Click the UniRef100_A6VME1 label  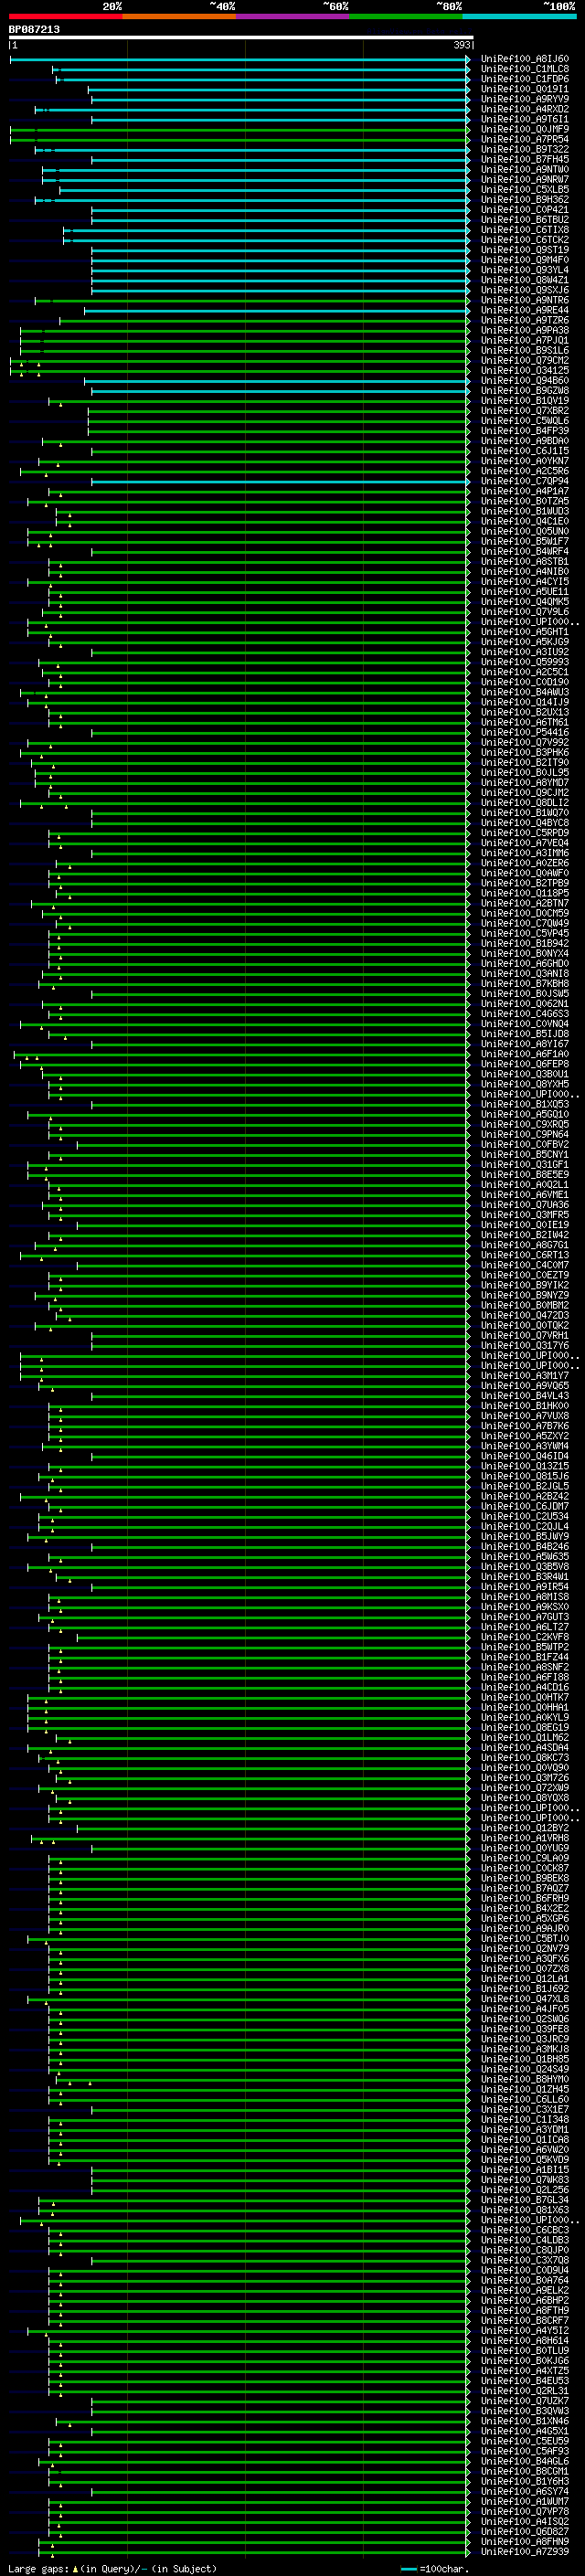(x=524, y=1195)
